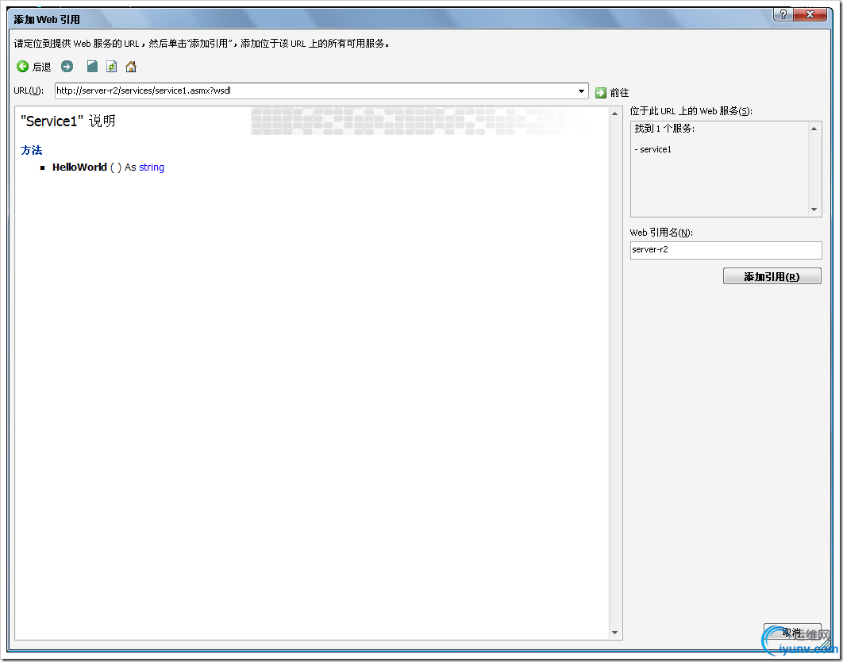Click the browser pane scroll up arrow

click(614, 114)
